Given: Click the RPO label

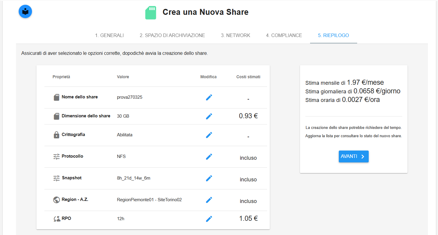Looking at the screenshot, I should coord(66,218).
